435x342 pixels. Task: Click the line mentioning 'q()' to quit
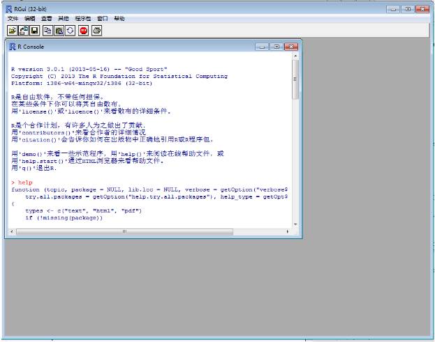pyautogui.click(x=34, y=168)
